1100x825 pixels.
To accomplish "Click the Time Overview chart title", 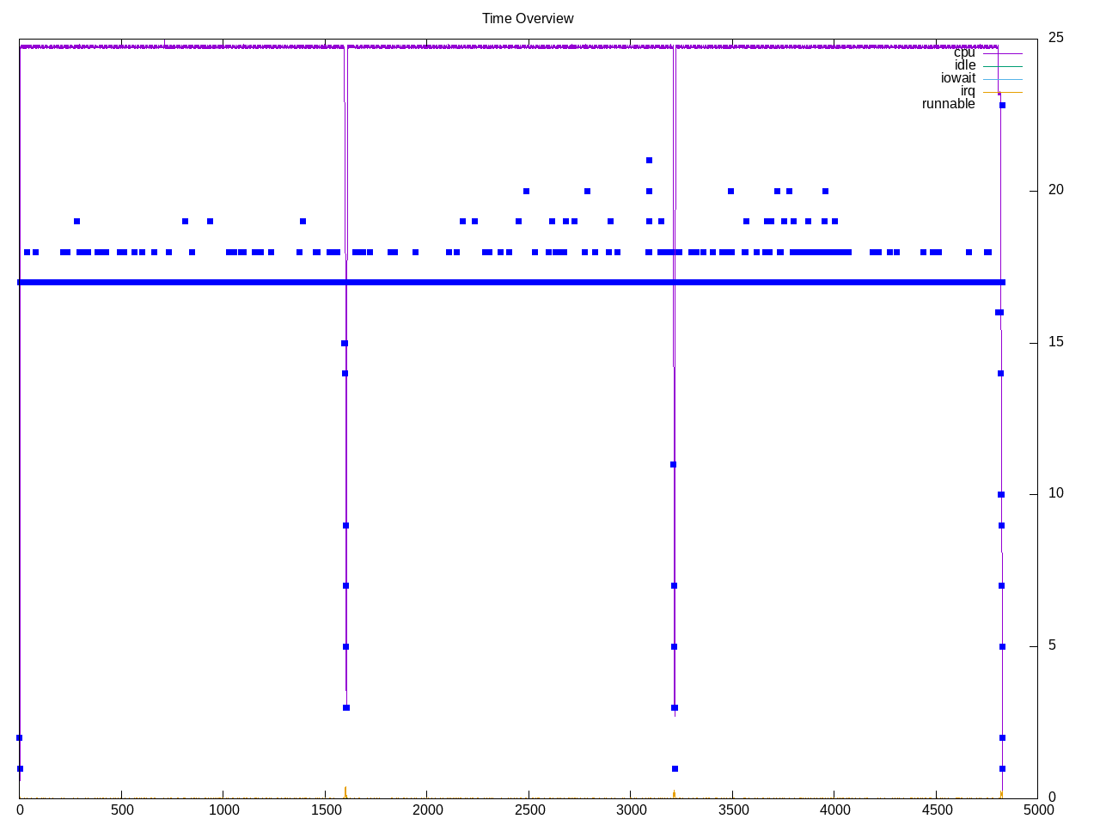I will pyautogui.click(x=528, y=18).
